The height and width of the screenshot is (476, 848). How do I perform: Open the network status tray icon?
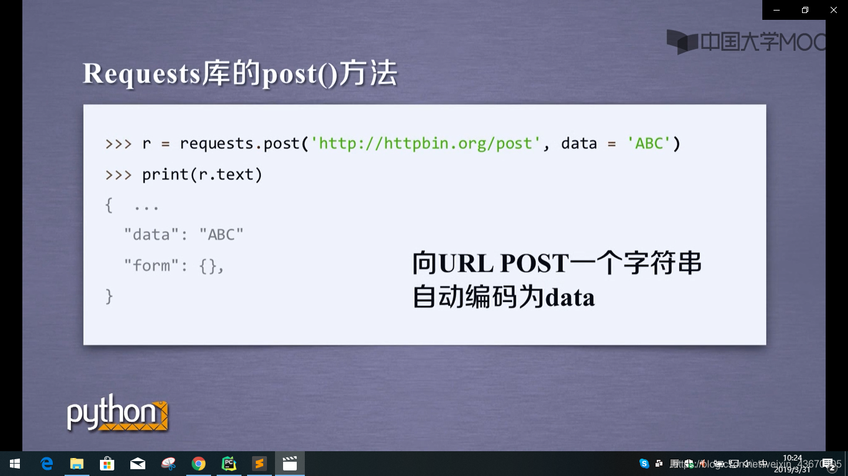pos(734,464)
